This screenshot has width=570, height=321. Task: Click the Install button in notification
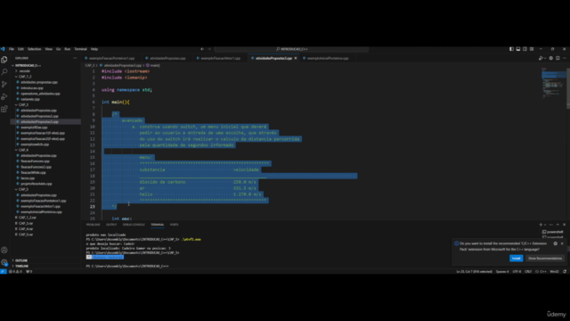517,259
